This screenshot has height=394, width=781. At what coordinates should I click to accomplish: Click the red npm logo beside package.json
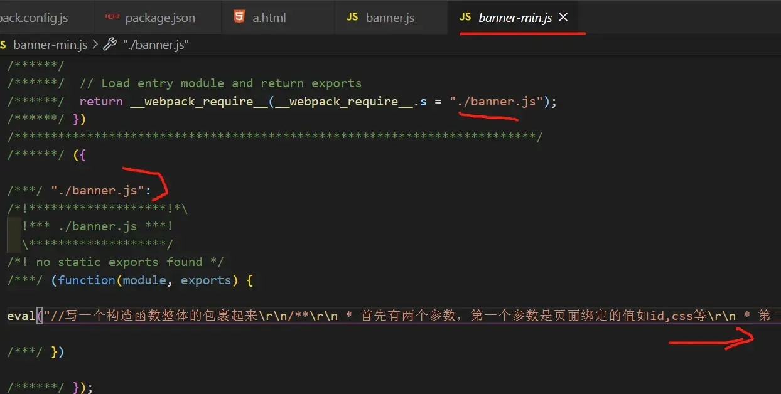111,18
